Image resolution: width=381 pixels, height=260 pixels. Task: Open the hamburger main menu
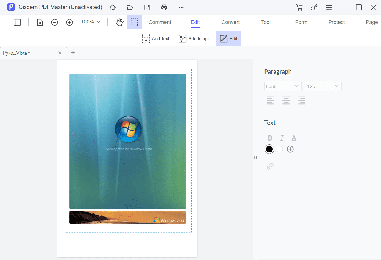click(329, 7)
